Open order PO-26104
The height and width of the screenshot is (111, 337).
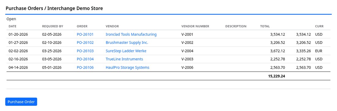tap(85, 59)
